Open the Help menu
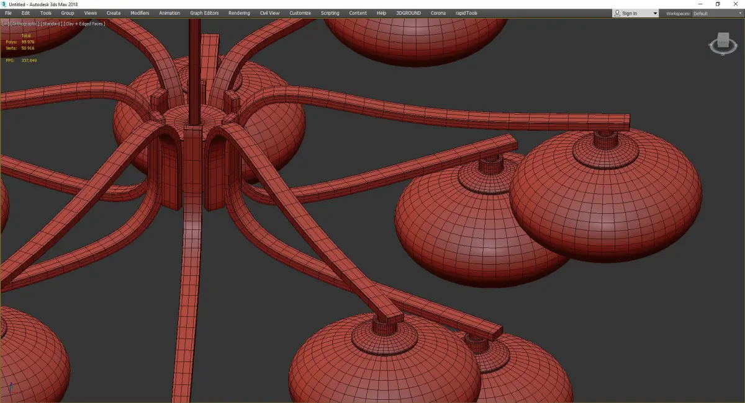The width and height of the screenshot is (745, 403). [x=381, y=13]
